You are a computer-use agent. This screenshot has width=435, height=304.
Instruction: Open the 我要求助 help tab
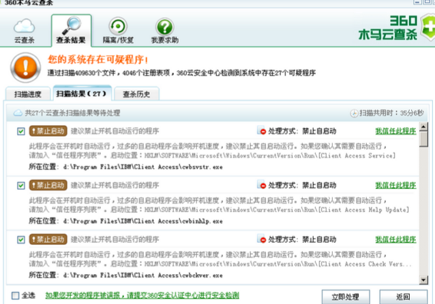tap(165, 31)
